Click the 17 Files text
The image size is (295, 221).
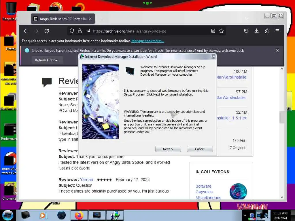pos(239,140)
